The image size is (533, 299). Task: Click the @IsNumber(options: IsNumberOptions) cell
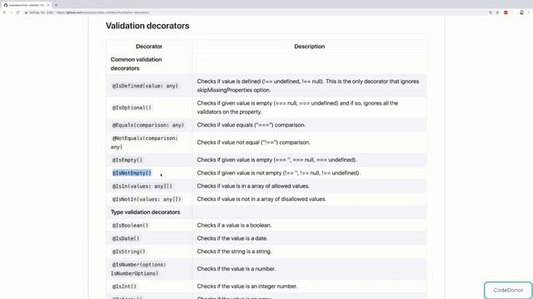pyautogui.click(x=139, y=269)
